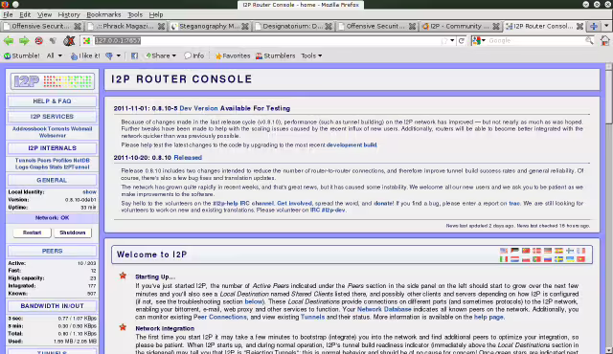Select the Swedish flag language option
Viewport: 613px width, 354px height.
click(x=558, y=259)
